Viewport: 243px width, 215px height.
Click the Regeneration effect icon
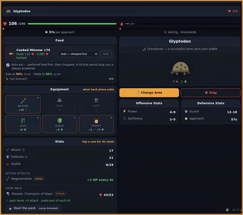click(7, 179)
